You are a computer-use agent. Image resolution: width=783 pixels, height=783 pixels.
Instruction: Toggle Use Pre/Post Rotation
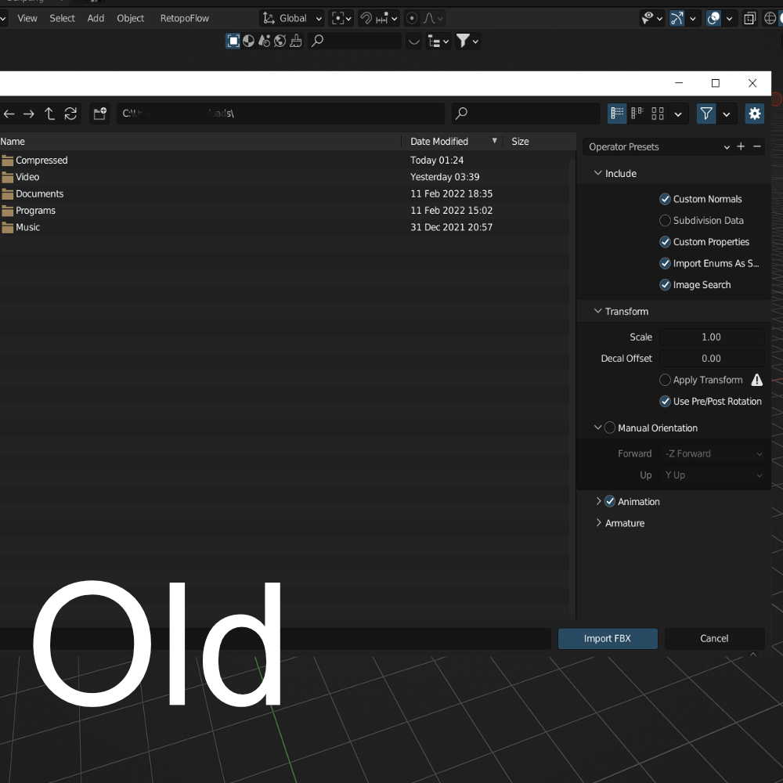pos(665,402)
